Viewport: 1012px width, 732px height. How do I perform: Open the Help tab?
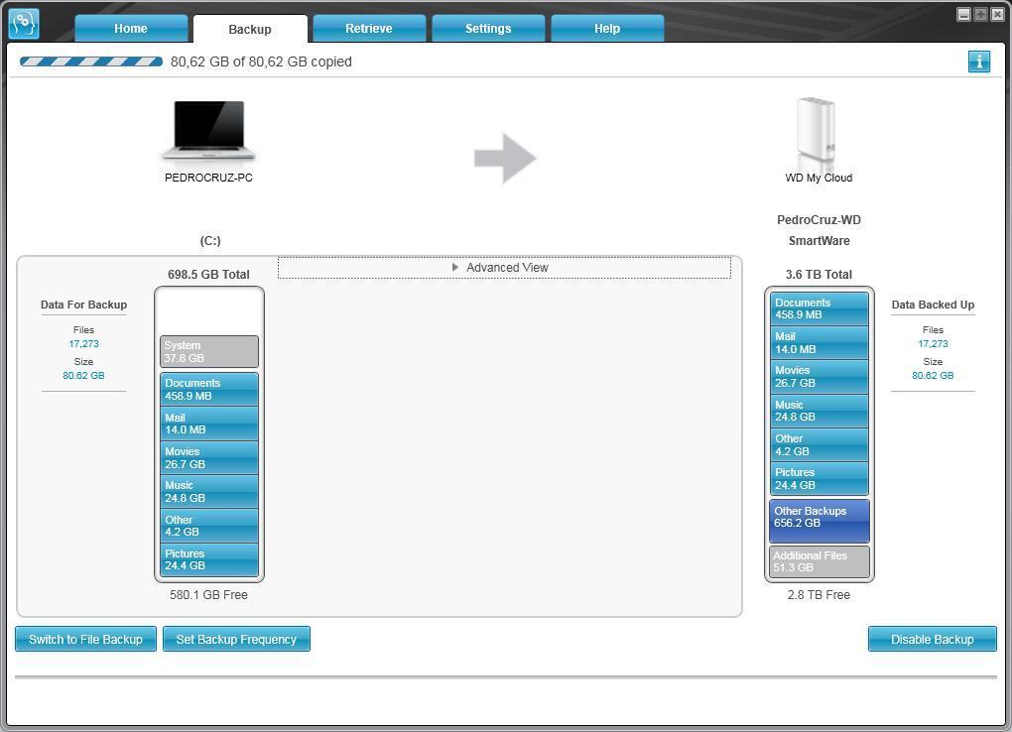(607, 29)
